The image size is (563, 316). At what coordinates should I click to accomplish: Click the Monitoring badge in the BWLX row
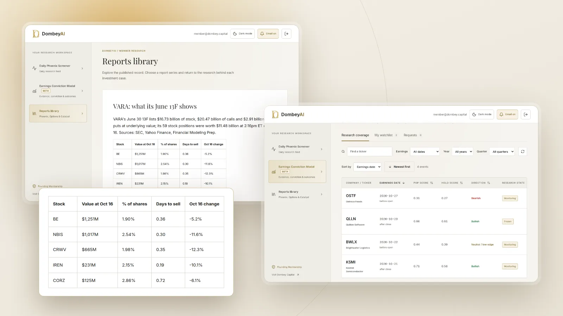point(510,245)
